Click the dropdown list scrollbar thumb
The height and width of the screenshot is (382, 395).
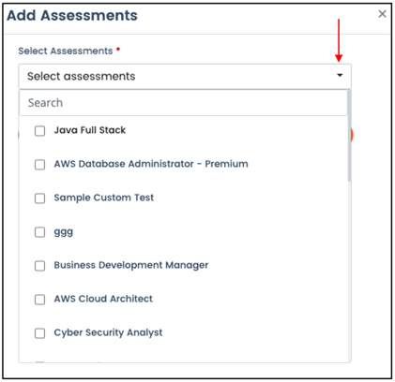[349, 136]
